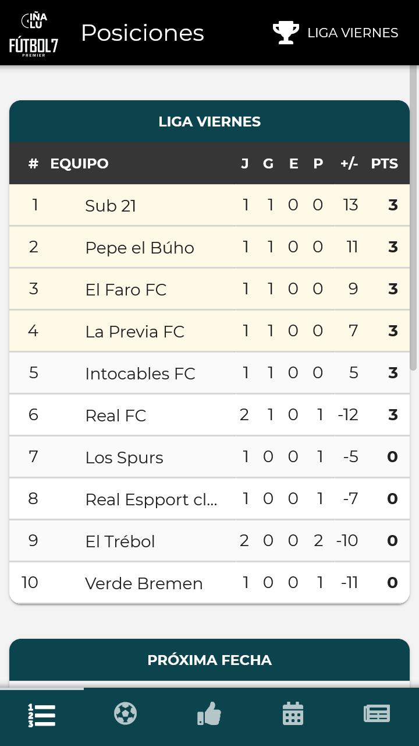Screen dimensions: 419x746
Task: Open the truncated Real Espport team row
Action: click(x=210, y=499)
